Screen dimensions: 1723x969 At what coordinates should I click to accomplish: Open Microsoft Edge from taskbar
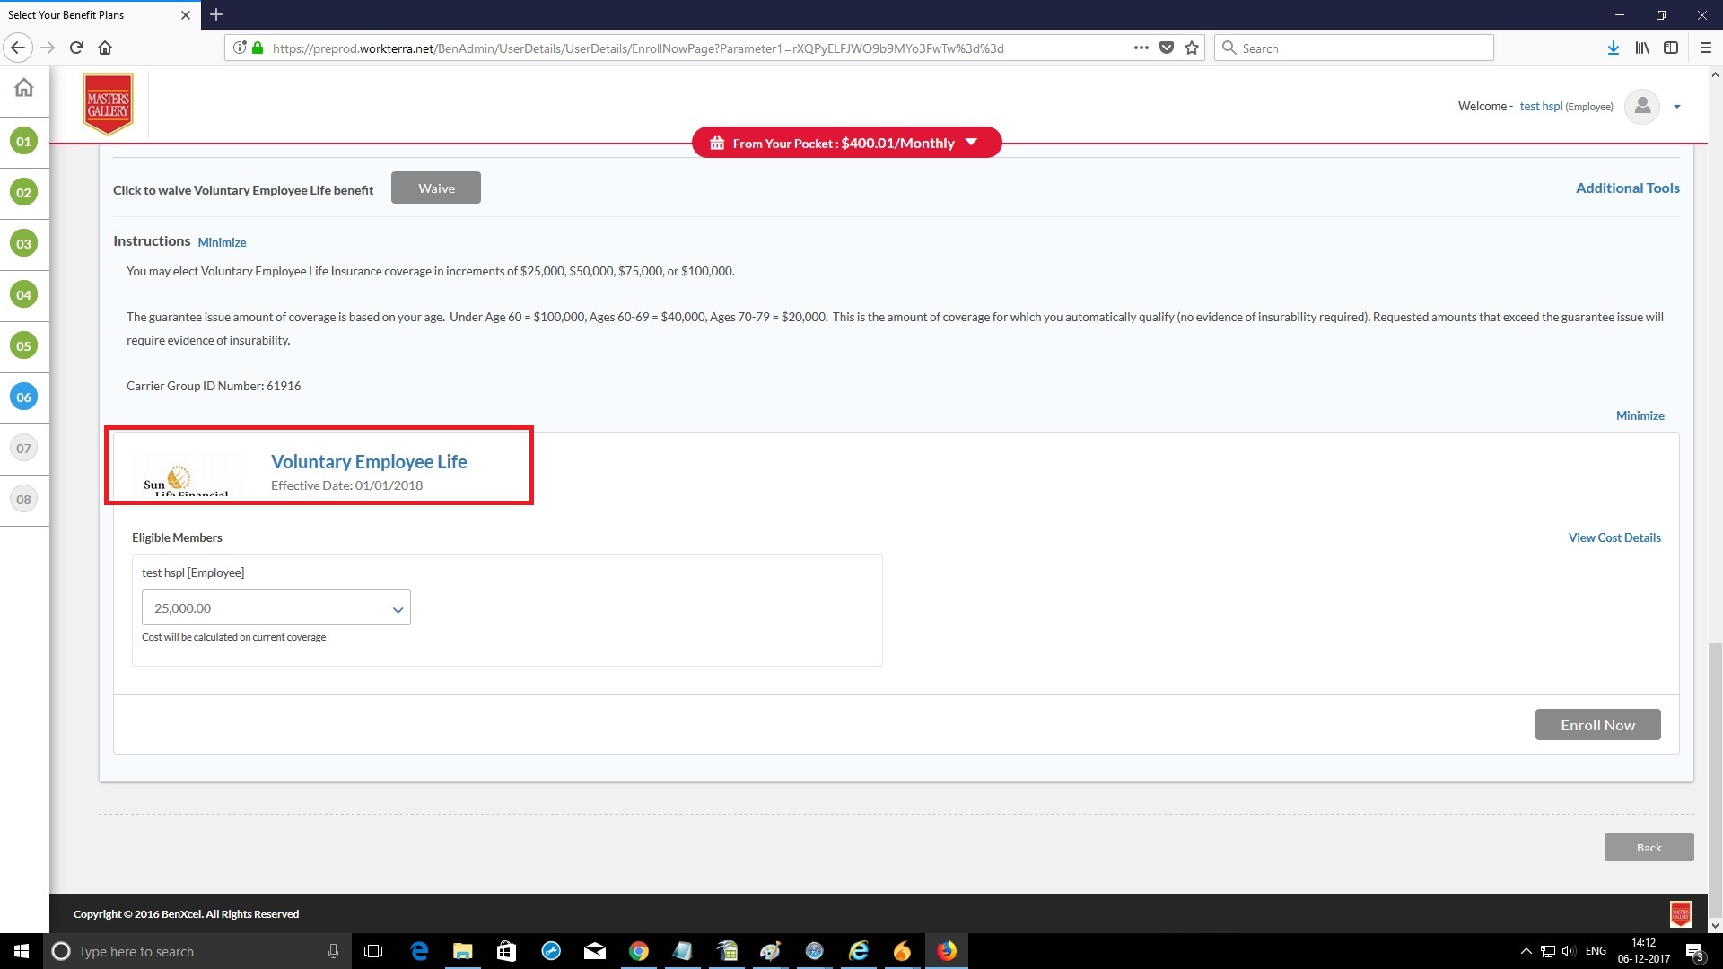pyautogui.click(x=419, y=951)
